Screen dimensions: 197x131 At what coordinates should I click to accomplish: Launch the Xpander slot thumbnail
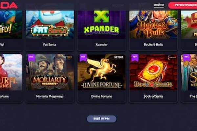click(101, 25)
